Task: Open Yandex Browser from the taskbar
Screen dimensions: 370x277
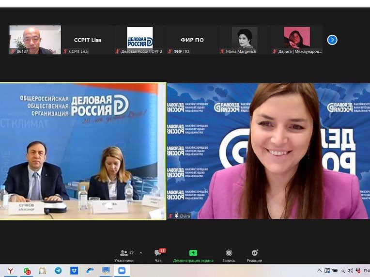Action: pos(10,271)
